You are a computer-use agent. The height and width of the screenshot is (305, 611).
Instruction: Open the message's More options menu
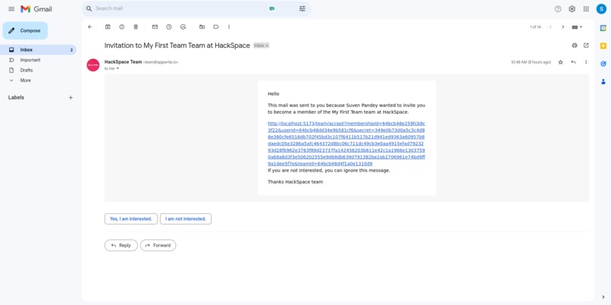point(586,62)
